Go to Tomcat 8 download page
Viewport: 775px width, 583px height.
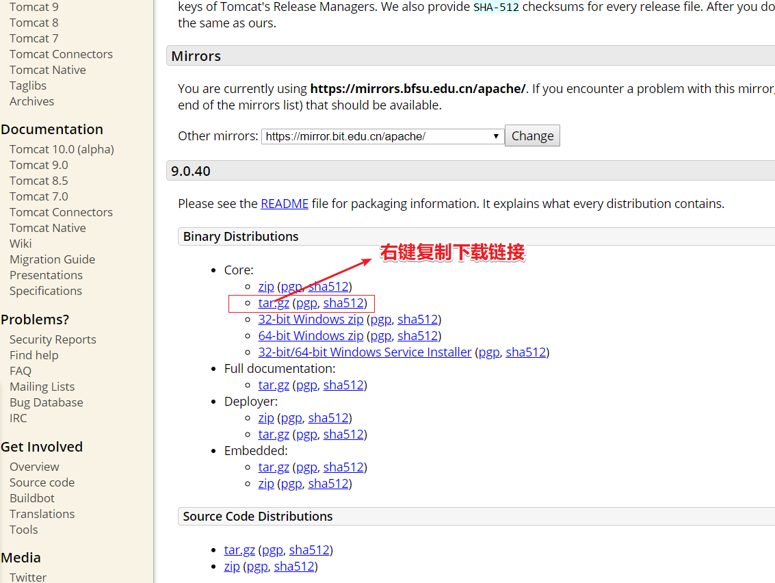pos(34,23)
